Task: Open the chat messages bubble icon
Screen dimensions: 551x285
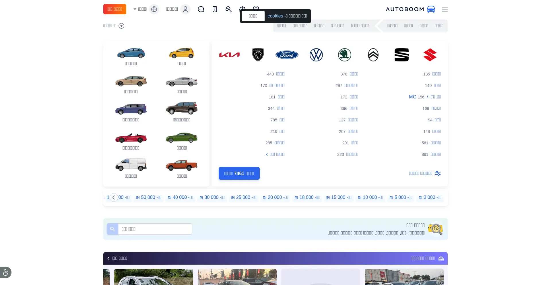Action: click(x=201, y=9)
